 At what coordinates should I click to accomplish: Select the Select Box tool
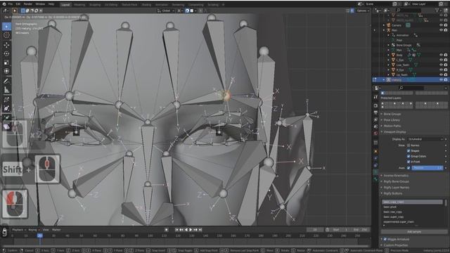pyautogui.click(x=6, y=27)
